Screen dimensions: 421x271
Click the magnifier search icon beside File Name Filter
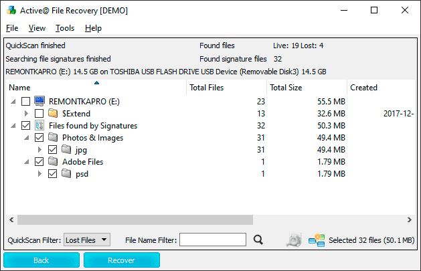pyautogui.click(x=258, y=240)
